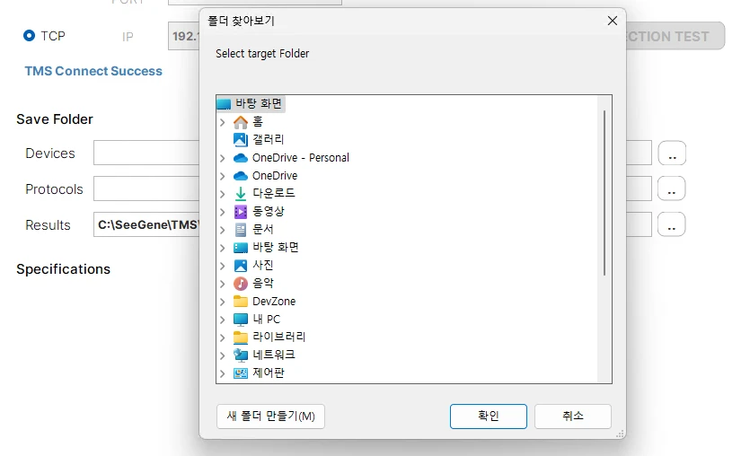Click the Devices folder path field
The height and width of the screenshot is (456, 750).
(x=146, y=153)
